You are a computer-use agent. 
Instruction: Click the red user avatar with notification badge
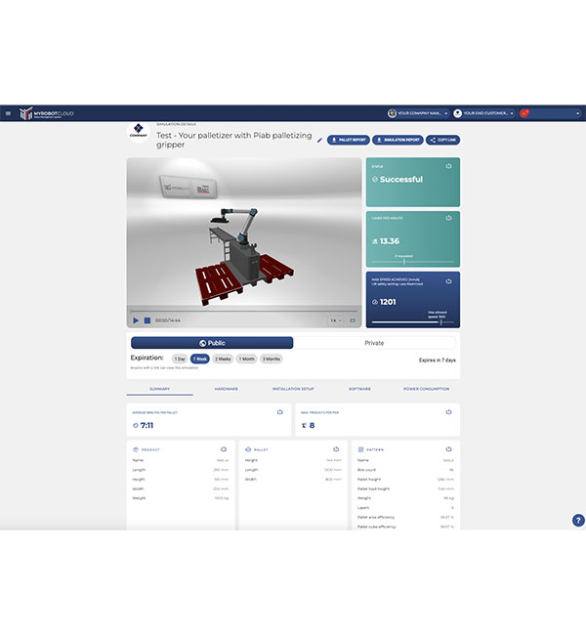click(524, 113)
